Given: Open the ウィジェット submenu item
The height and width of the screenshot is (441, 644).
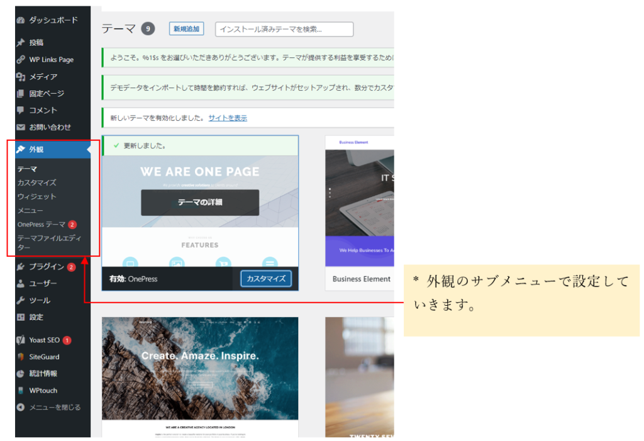Looking at the screenshot, I should 36,197.
